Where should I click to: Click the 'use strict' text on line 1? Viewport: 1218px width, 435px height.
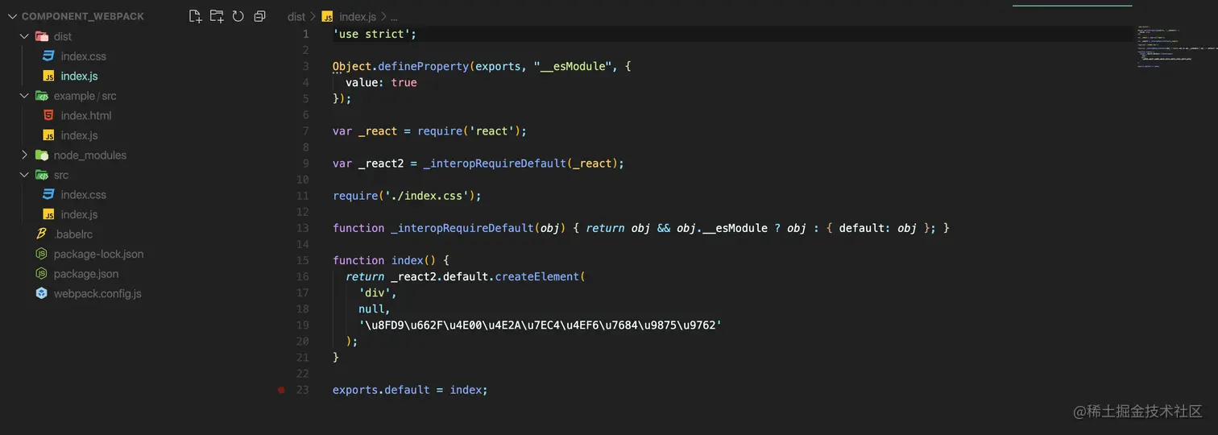coord(371,34)
